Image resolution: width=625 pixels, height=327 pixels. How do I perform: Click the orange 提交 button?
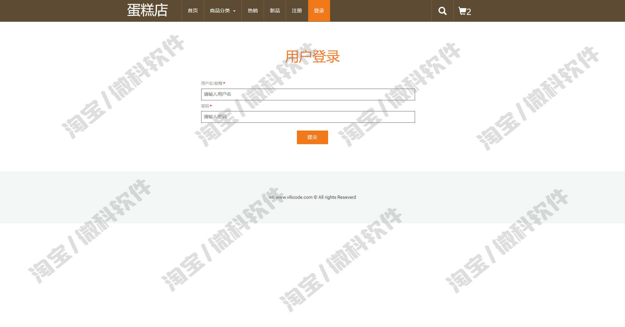point(312,137)
